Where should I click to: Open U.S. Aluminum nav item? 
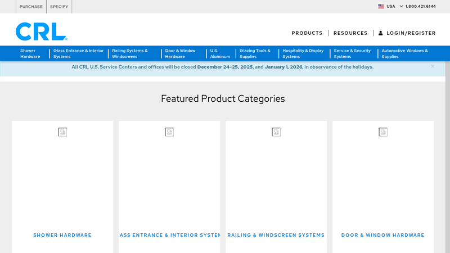(220, 53)
